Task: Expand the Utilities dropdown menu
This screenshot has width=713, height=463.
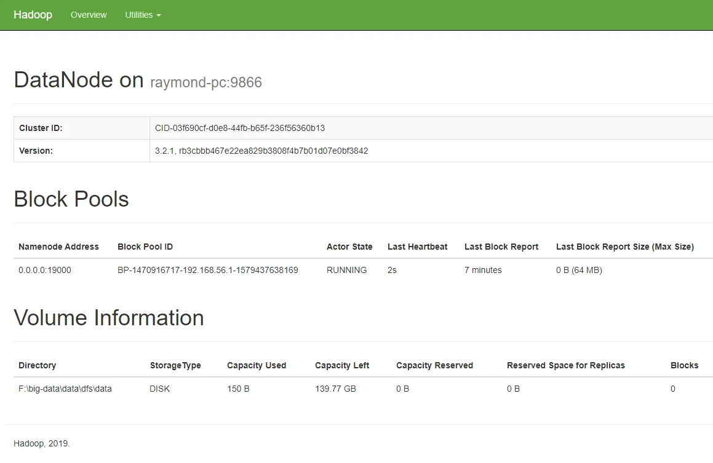Action: 142,15
